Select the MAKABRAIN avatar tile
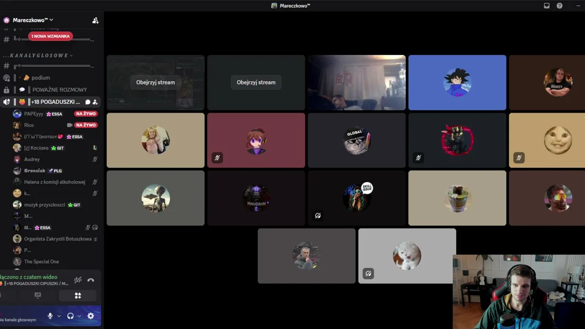The image size is (585, 329). 256,198
